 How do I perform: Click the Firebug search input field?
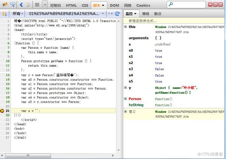[x=186, y=4]
